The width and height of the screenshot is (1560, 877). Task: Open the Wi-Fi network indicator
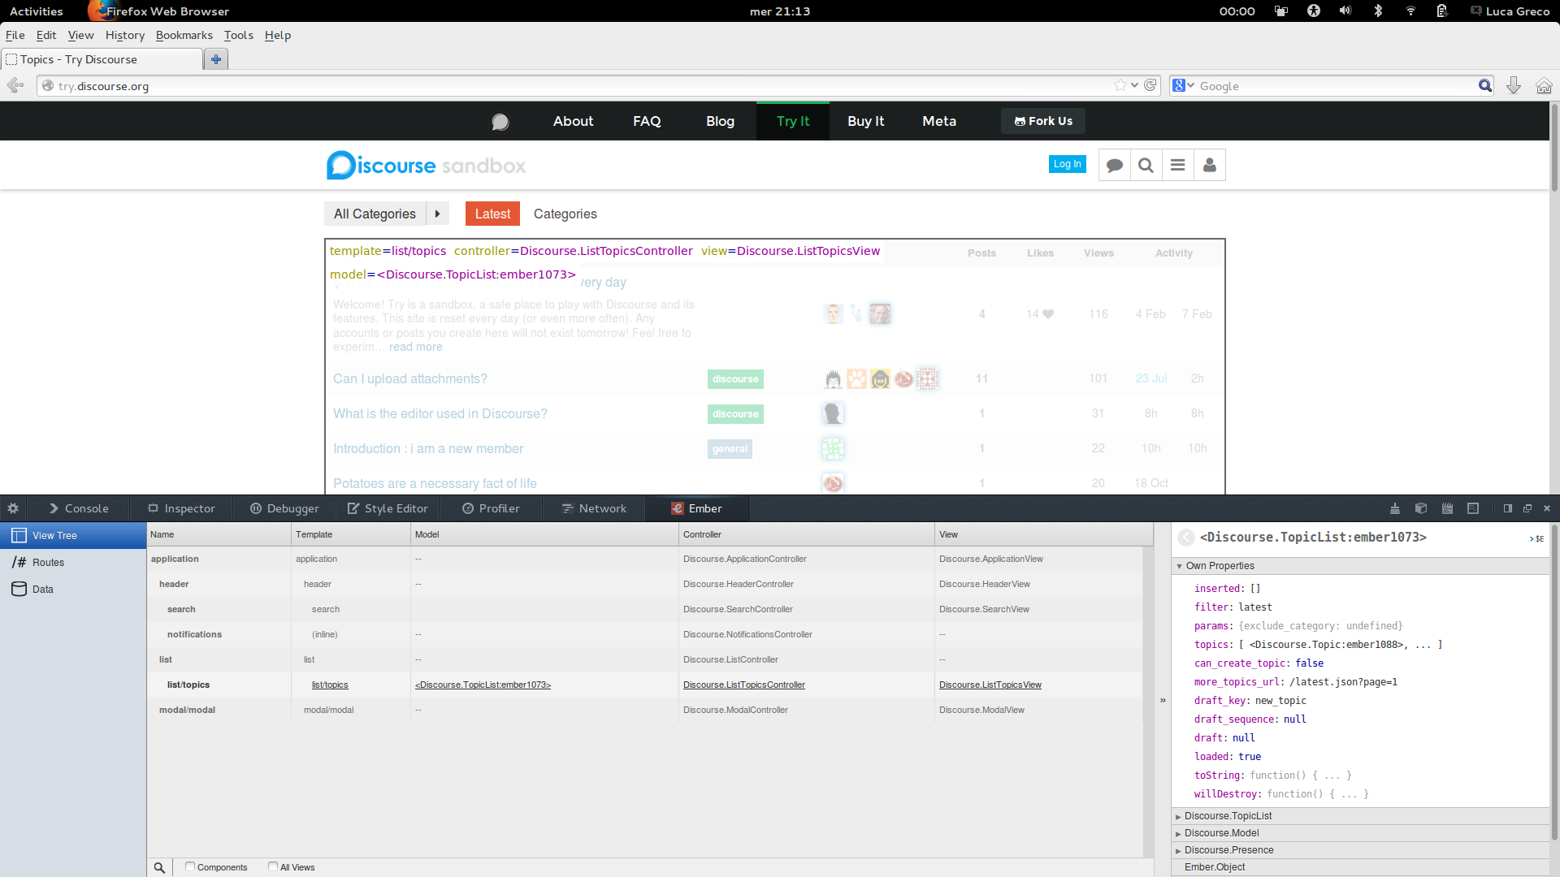point(1410,11)
